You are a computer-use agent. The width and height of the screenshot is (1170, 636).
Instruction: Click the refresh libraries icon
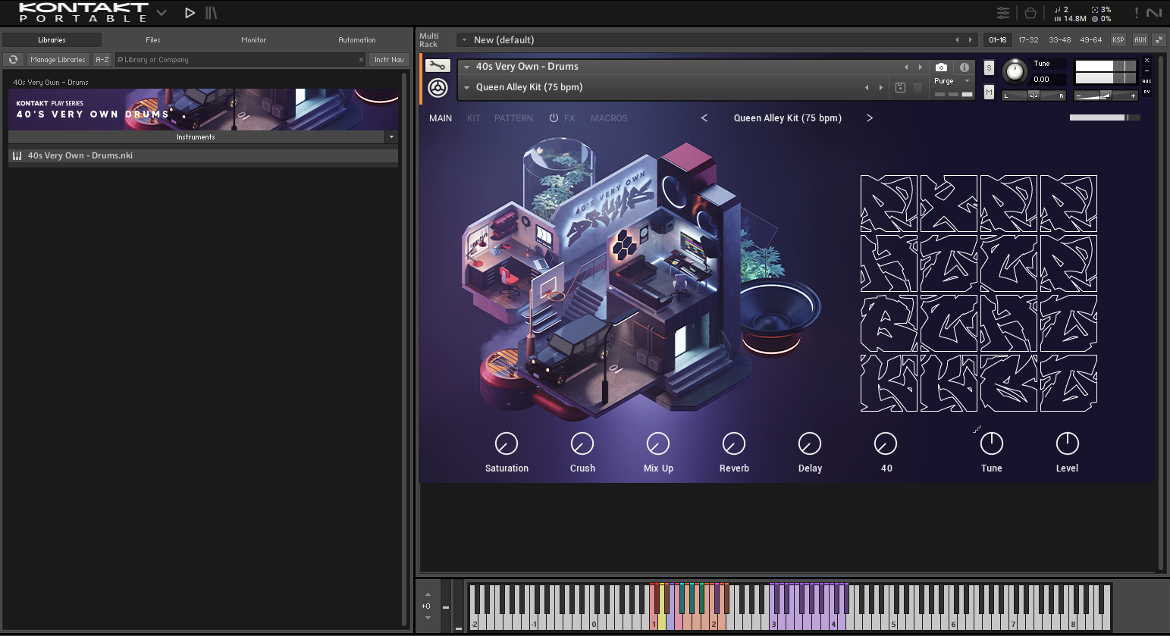(13, 60)
